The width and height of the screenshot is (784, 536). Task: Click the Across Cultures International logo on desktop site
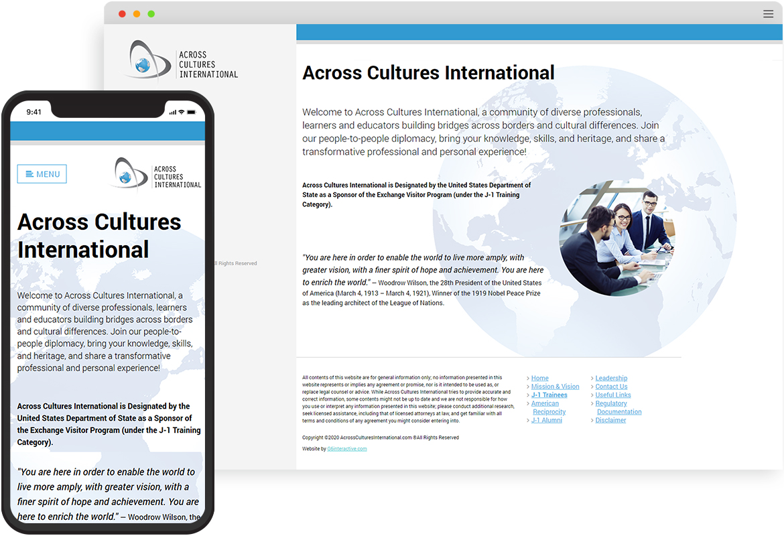(x=181, y=62)
